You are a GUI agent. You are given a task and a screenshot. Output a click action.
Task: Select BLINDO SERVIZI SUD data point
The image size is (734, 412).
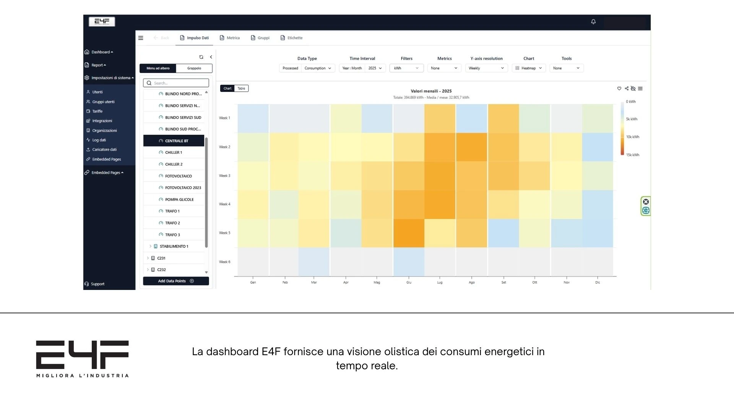click(174, 117)
